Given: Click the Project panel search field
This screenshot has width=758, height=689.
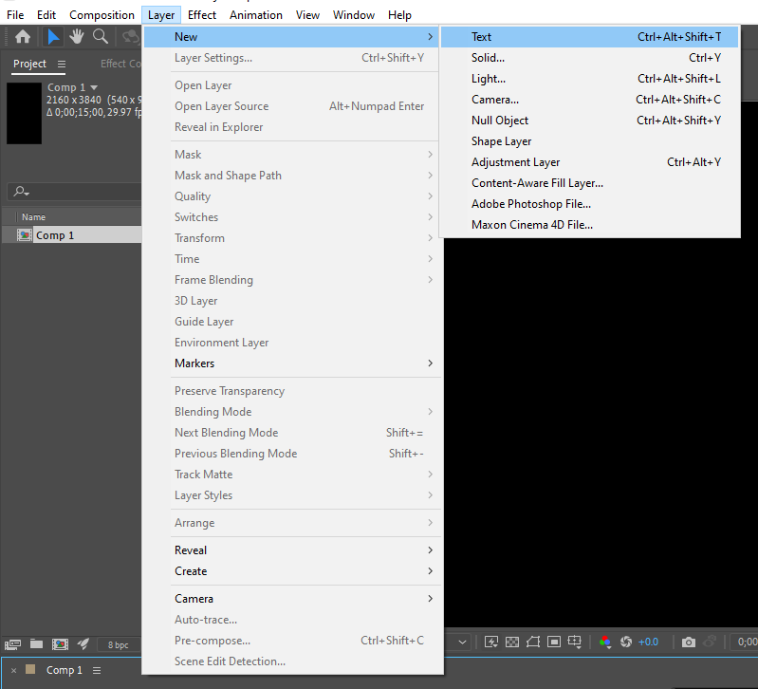Looking at the screenshot, I should click(75, 192).
